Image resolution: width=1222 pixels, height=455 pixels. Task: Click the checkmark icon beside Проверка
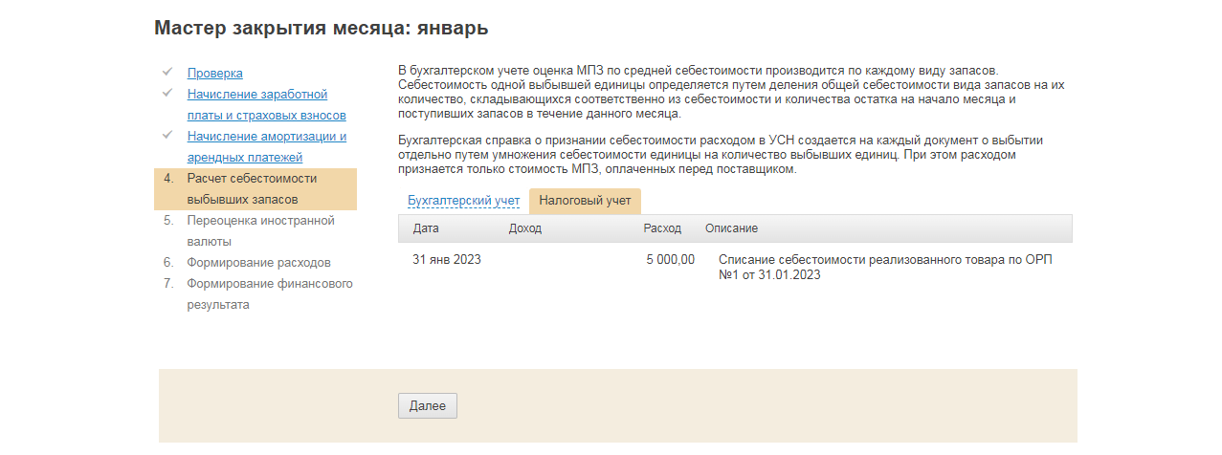click(x=167, y=72)
